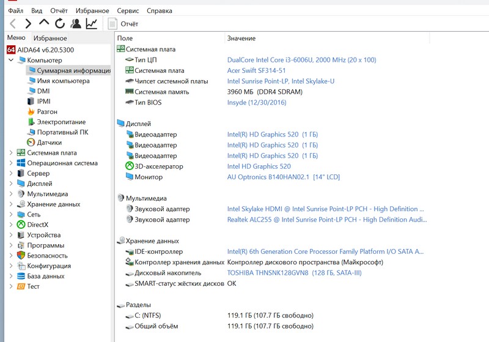This screenshot has height=342, width=489.
Task: Open the Сервис menu
Action: [127, 10]
